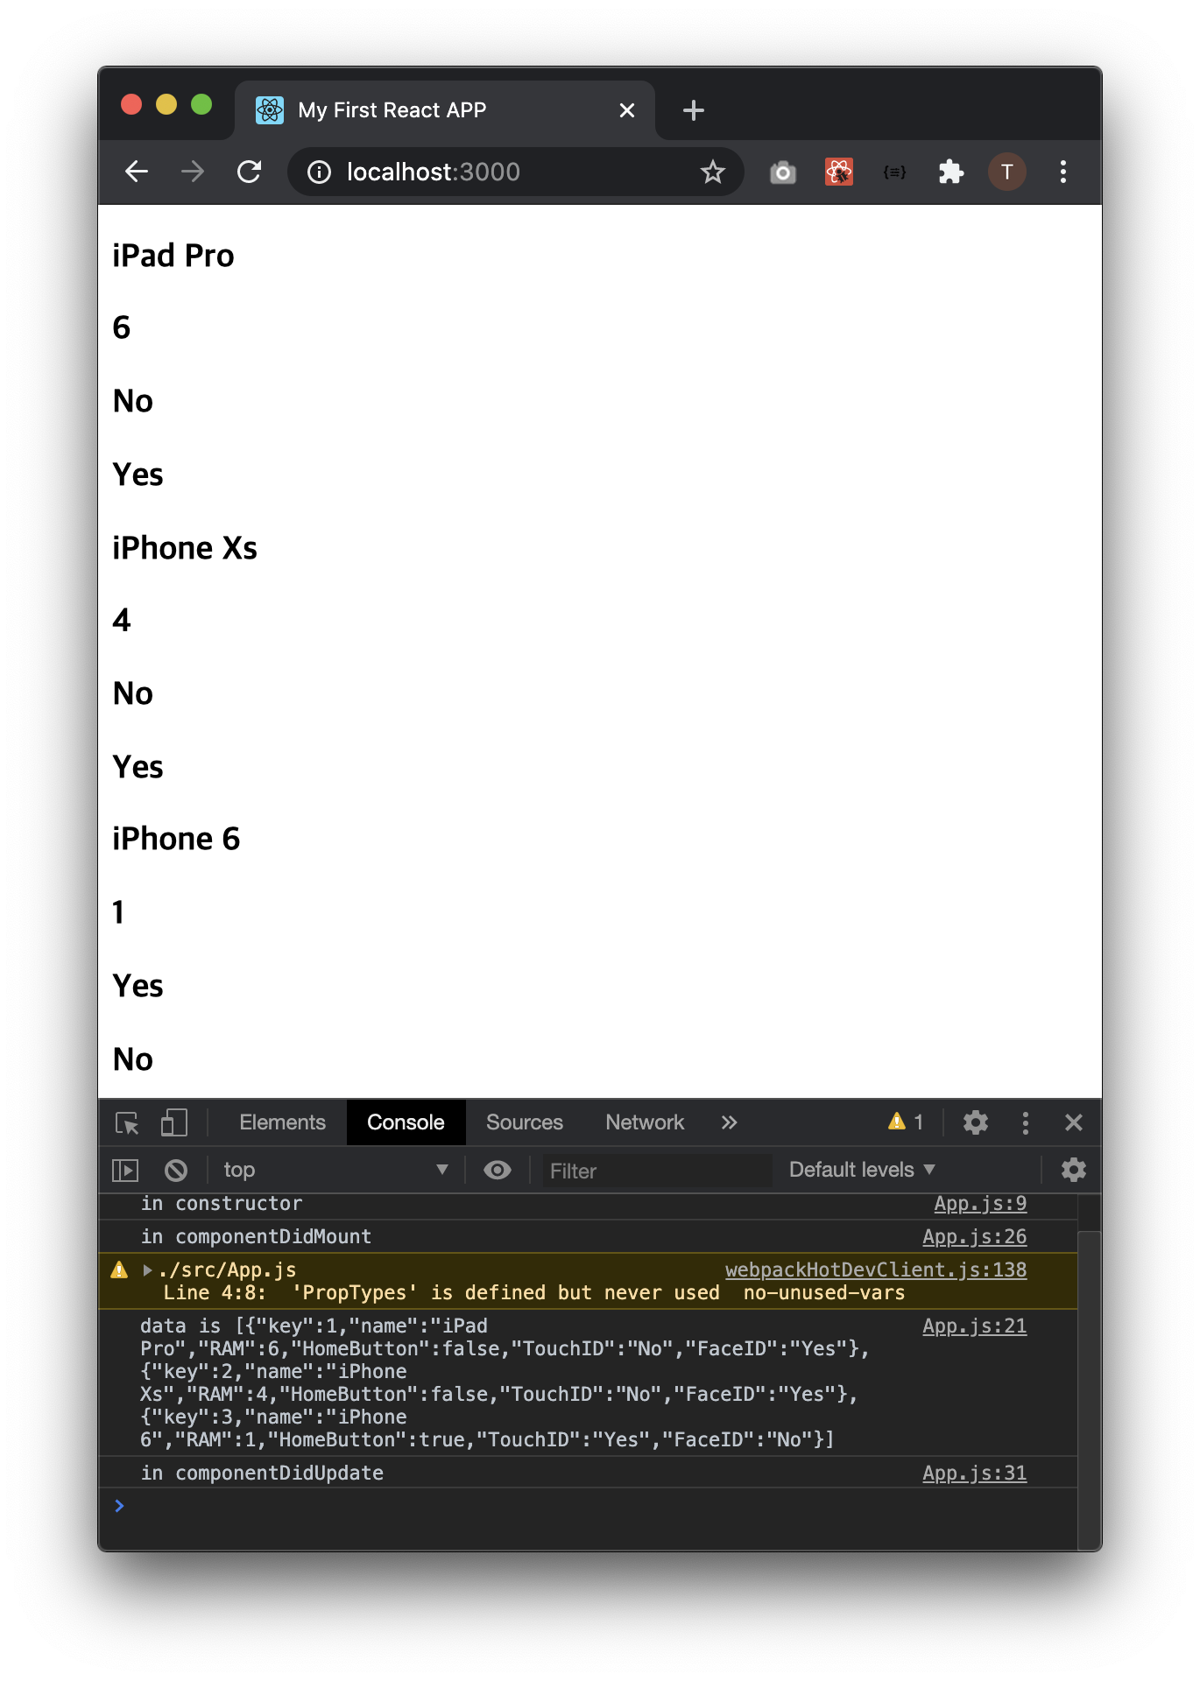Clear the console

[176, 1170]
